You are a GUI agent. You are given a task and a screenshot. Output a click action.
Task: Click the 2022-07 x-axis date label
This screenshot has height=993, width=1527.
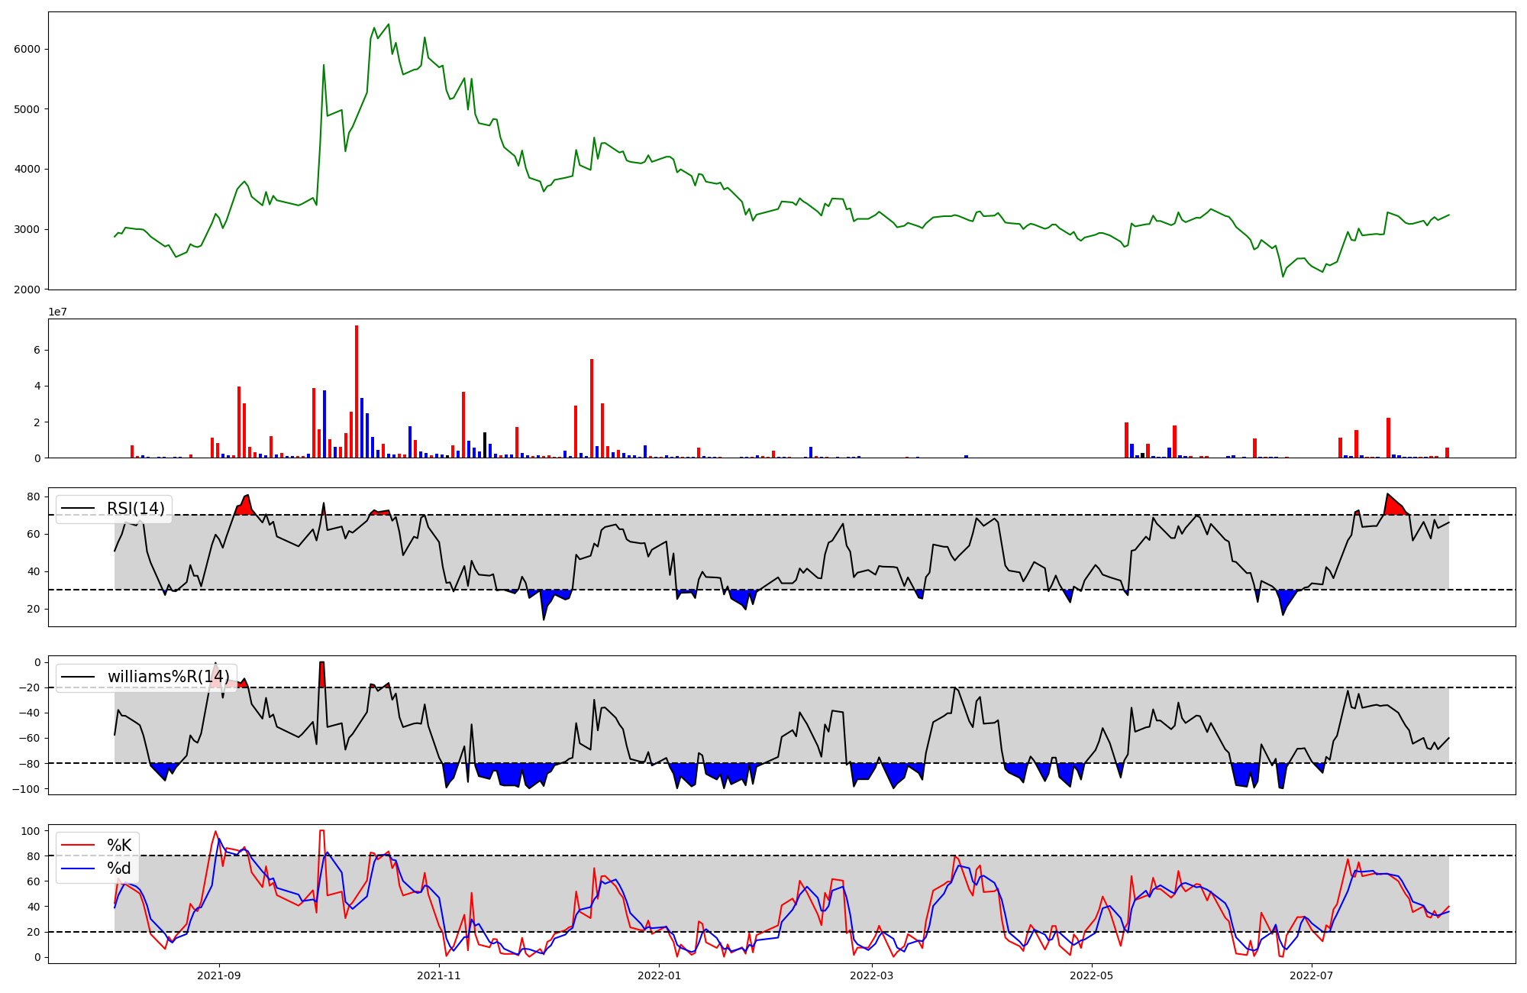click(1311, 975)
